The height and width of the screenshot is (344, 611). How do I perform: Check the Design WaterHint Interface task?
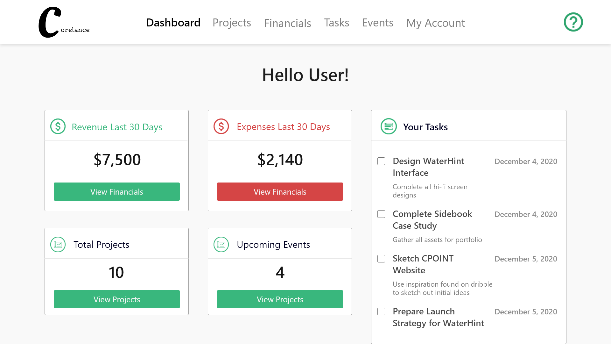coord(381,161)
